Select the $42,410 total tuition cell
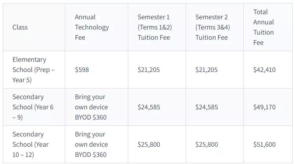Viewport: 295px width, 164px height. (x=268, y=70)
